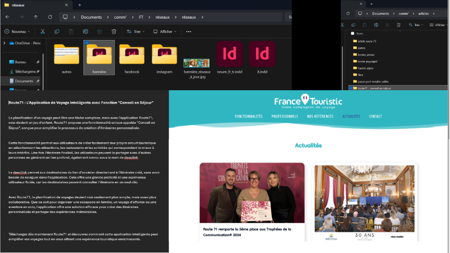The height and width of the screenshot is (253, 450).
Task: Open the 30 ANS conference article photo
Action: point(364,199)
